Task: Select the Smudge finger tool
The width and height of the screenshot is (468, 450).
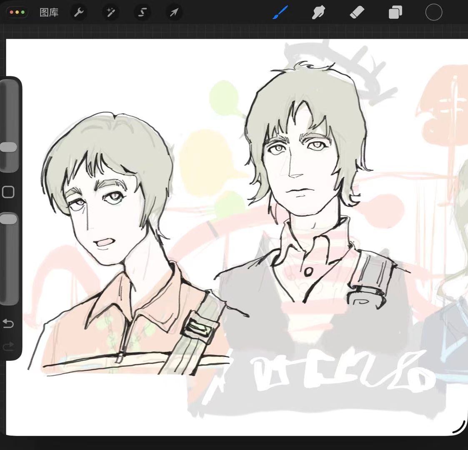Action: tap(318, 12)
